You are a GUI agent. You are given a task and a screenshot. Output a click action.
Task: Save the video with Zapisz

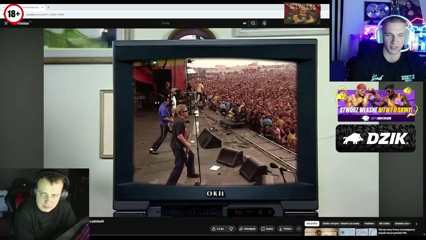267,229
